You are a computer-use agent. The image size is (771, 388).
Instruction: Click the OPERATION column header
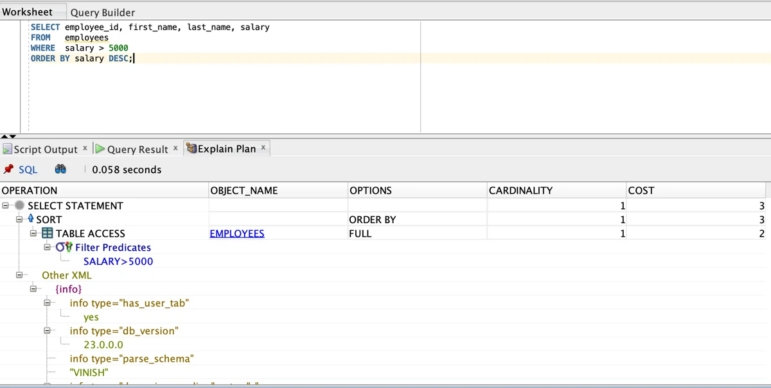(104, 190)
